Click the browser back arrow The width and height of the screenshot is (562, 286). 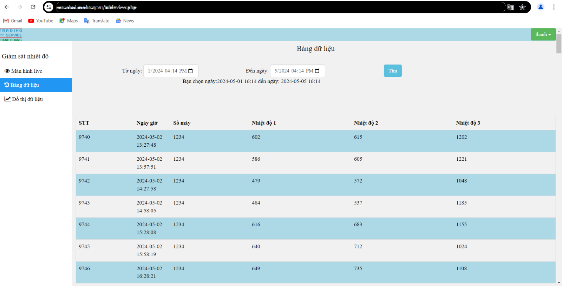point(7,7)
